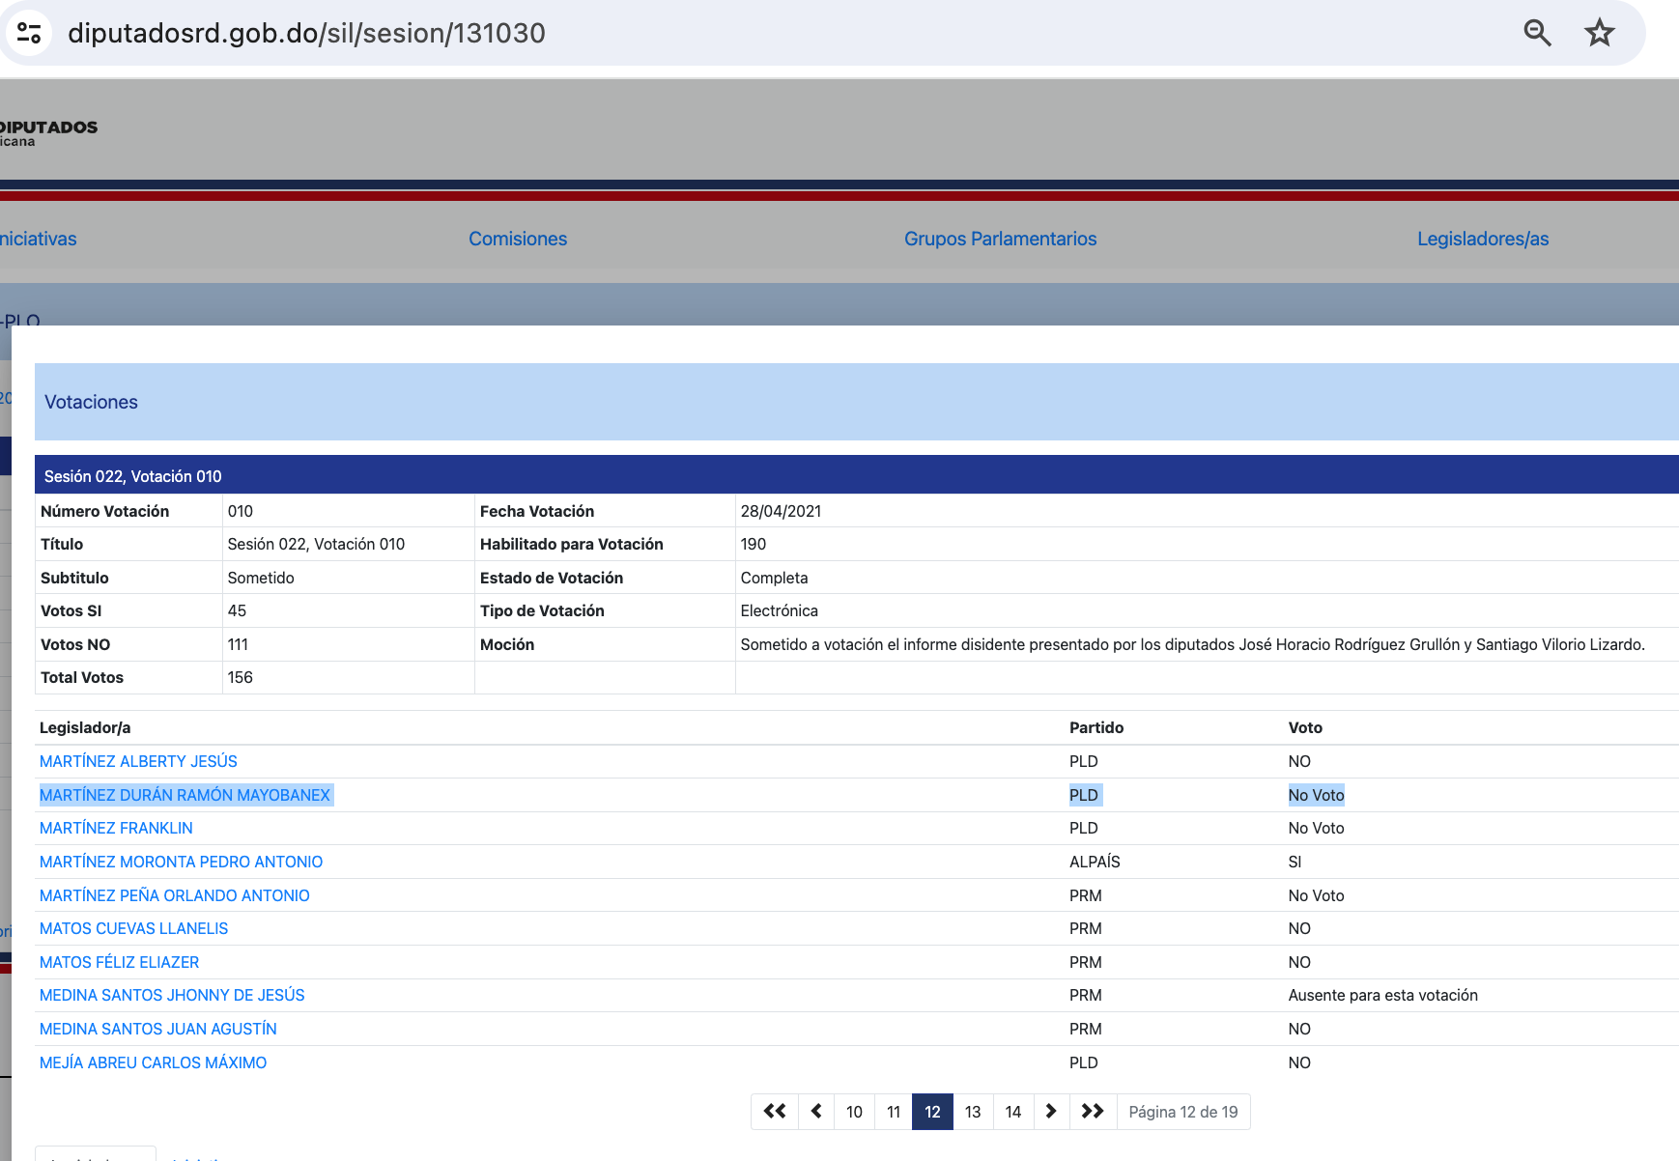Open legislator MARTÍNEZ ALBERTY JESÚS
Viewport: 1679px width, 1161px height.
pos(138,761)
